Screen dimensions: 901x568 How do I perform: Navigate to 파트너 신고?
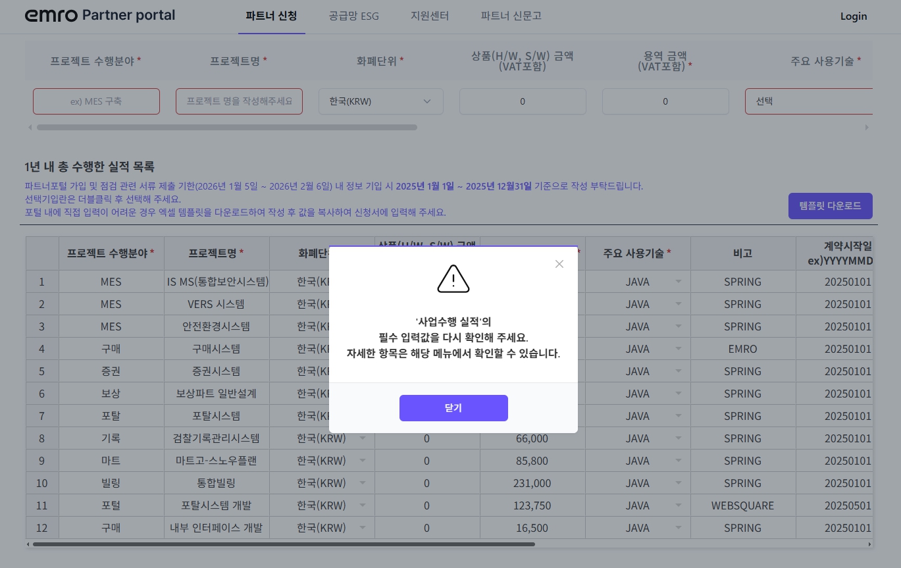coord(511,16)
